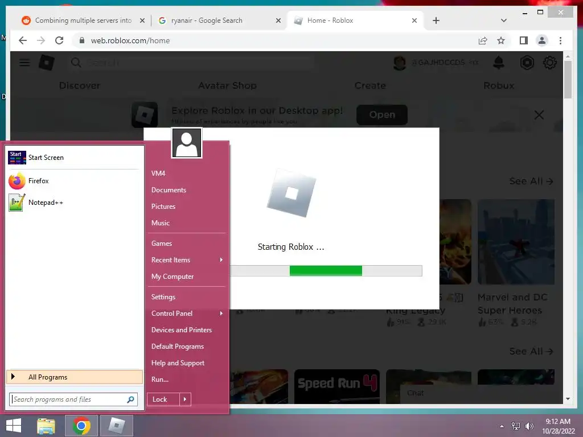
Task: Click the lower See All link
Action: click(x=531, y=351)
